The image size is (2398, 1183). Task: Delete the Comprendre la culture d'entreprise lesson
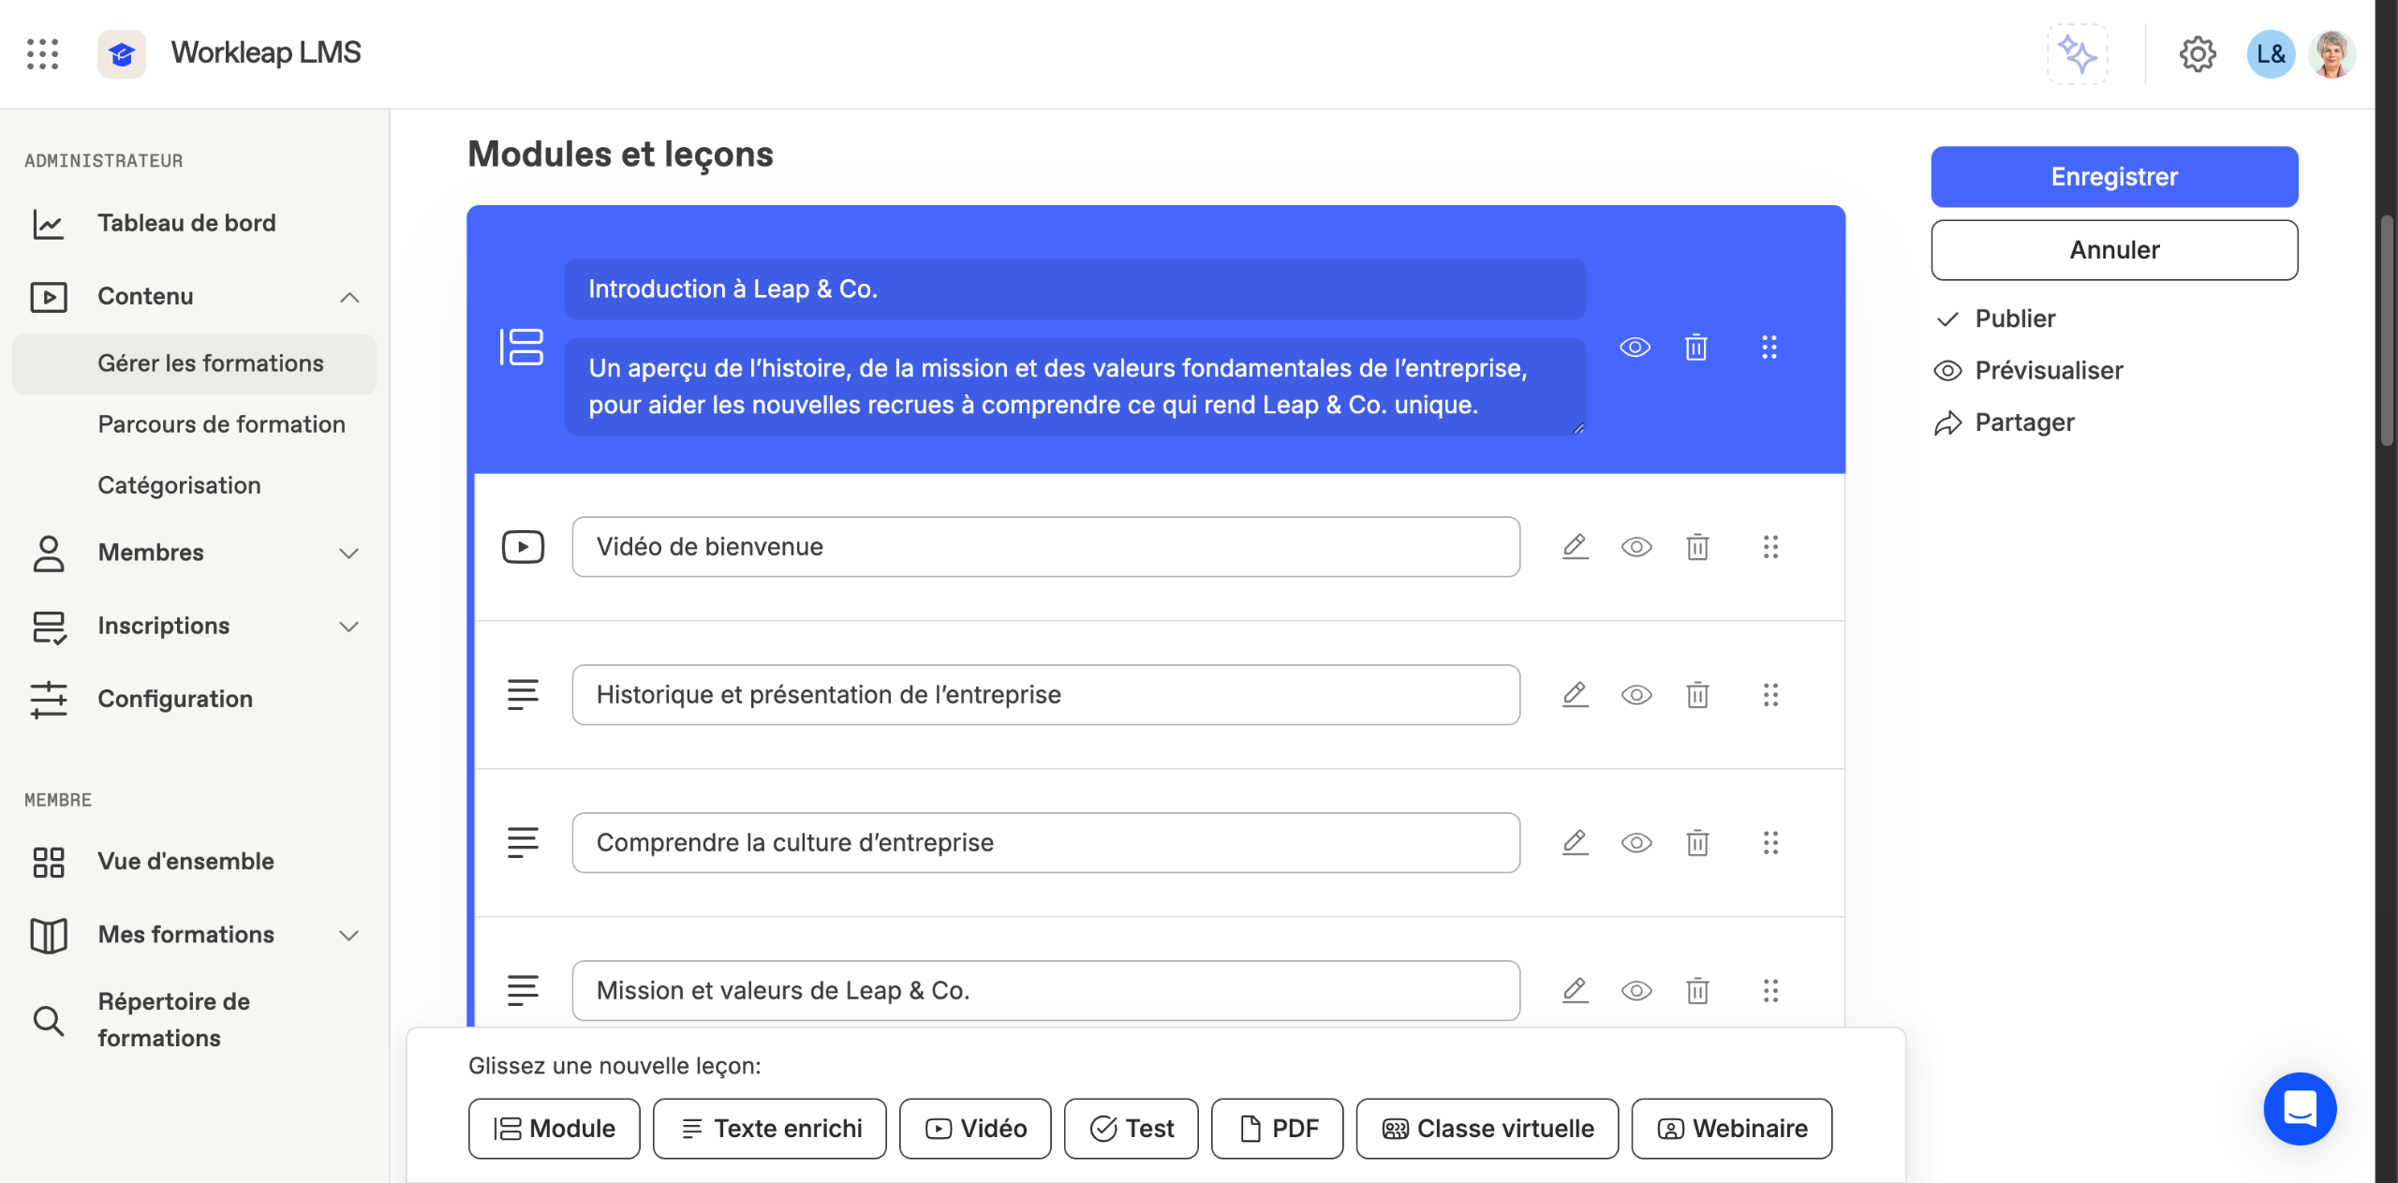[1696, 843]
